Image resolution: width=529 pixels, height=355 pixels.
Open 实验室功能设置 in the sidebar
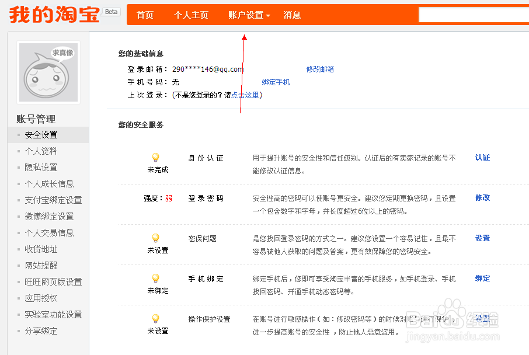[x=53, y=315]
